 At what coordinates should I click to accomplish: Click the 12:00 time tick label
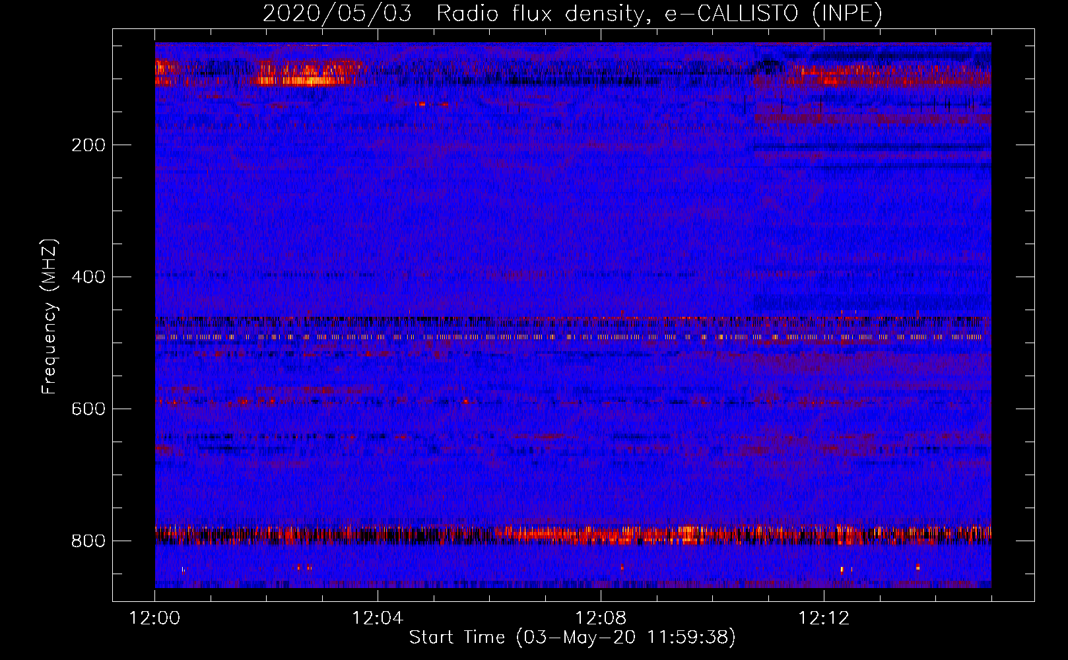155,618
